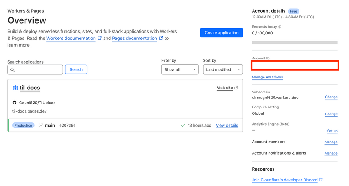
Task: Click Set up link for Analytics Engine
Action: [332, 131]
